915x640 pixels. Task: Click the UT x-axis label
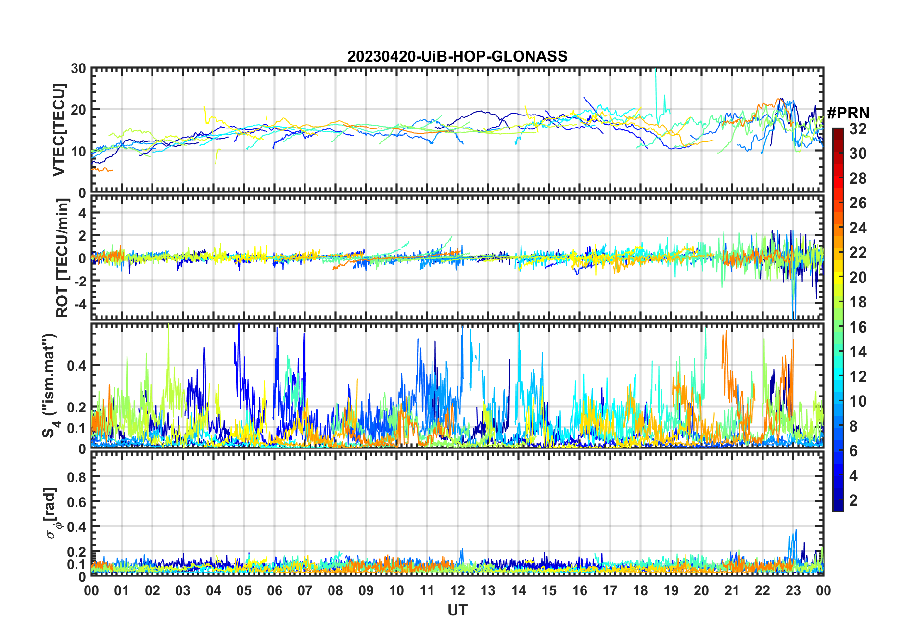pyautogui.click(x=457, y=611)
